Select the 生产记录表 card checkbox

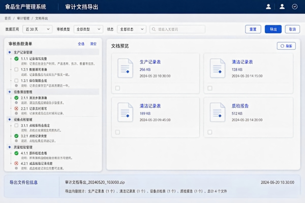(x=118, y=88)
